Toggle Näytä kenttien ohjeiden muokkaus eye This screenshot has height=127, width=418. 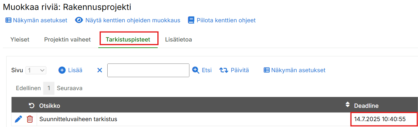[x=79, y=20]
